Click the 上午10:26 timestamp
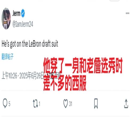Viewport: 133px width, 117px height. [9, 76]
